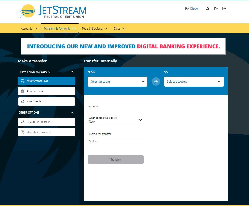Image resolution: width=249 pixels, height=206 pixels.
Task: Collapse the BETWEEN MY ACCOUNTS section
Action: 72,72
